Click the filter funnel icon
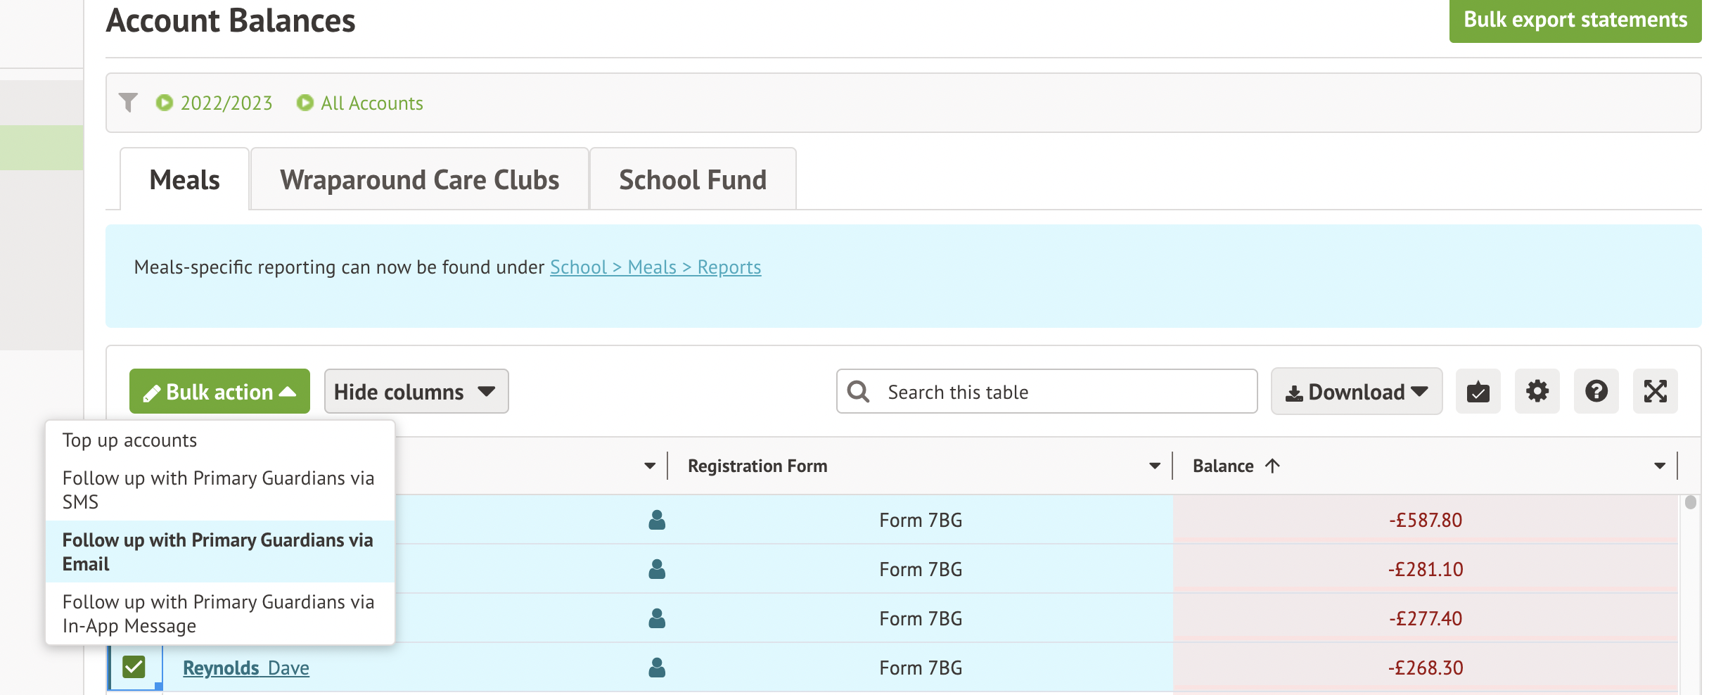Screen dimensions: 1709x695 (x=128, y=103)
